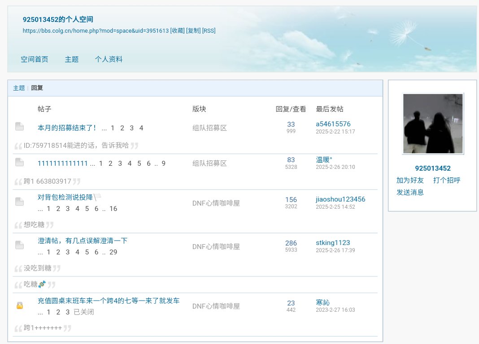Open 主题 in the top navigation
The width and height of the screenshot is (479, 344).
71,59
